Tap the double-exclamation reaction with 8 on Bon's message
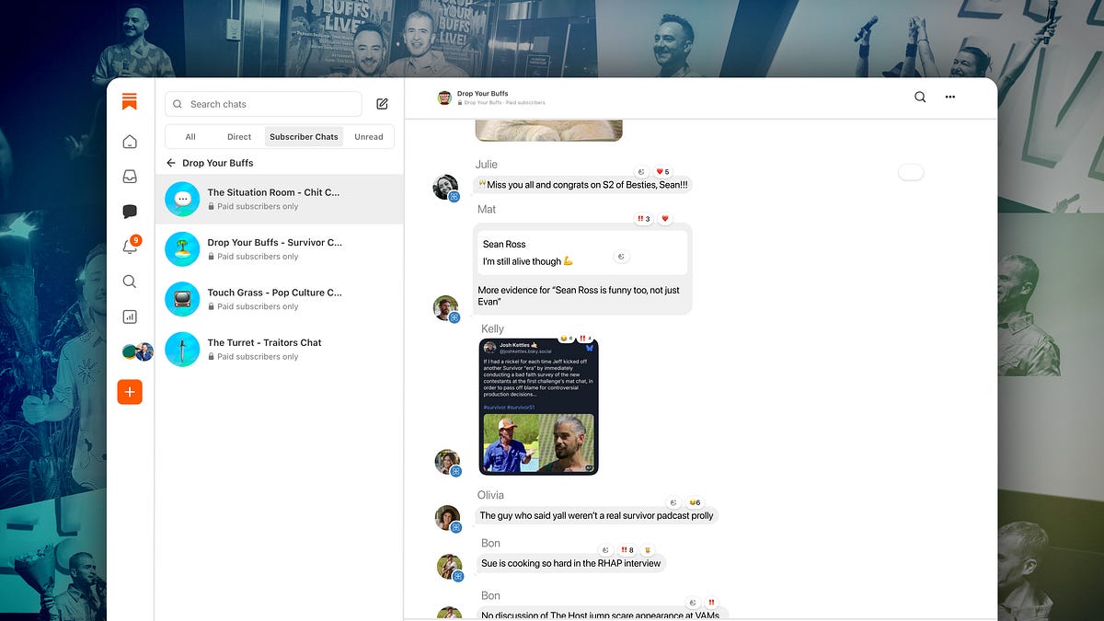1104x621 pixels. click(x=626, y=550)
